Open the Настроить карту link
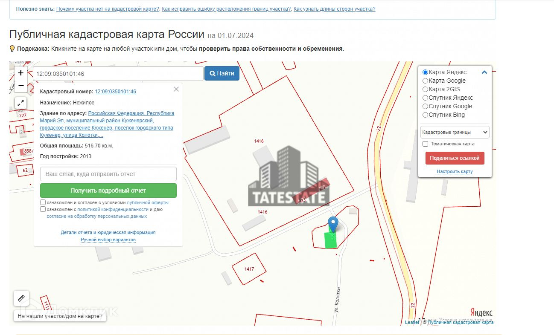The image size is (554, 335). pos(455,171)
